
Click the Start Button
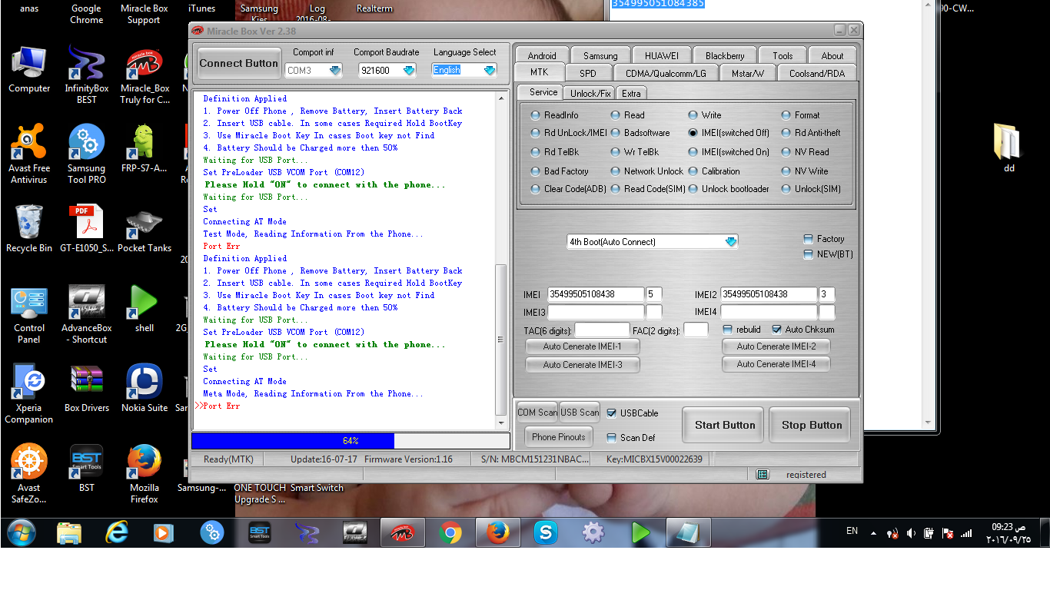(725, 425)
